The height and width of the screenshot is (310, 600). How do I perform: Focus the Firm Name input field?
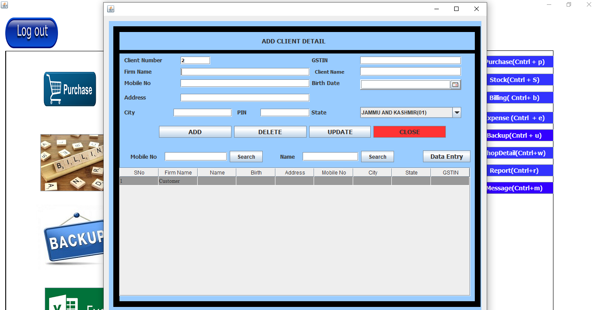click(245, 72)
